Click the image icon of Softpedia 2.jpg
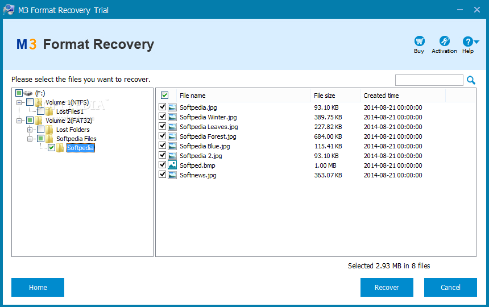 [172, 156]
